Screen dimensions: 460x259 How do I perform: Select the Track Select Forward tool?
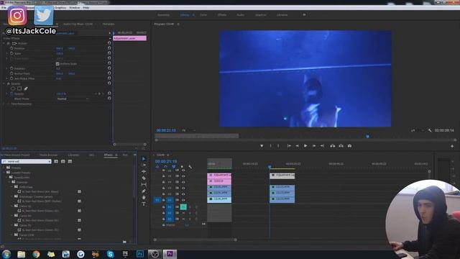pos(144,165)
